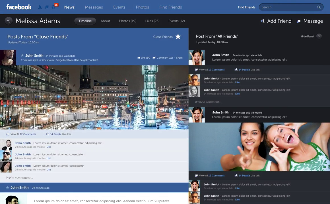Open 14 People like list under Stockholm photo

[x=55, y=134]
